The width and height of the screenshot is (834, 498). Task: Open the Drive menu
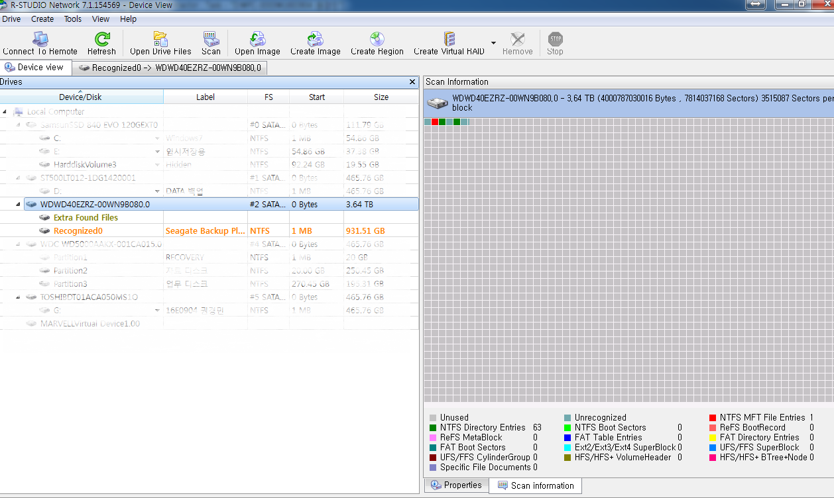pyautogui.click(x=11, y=19)
